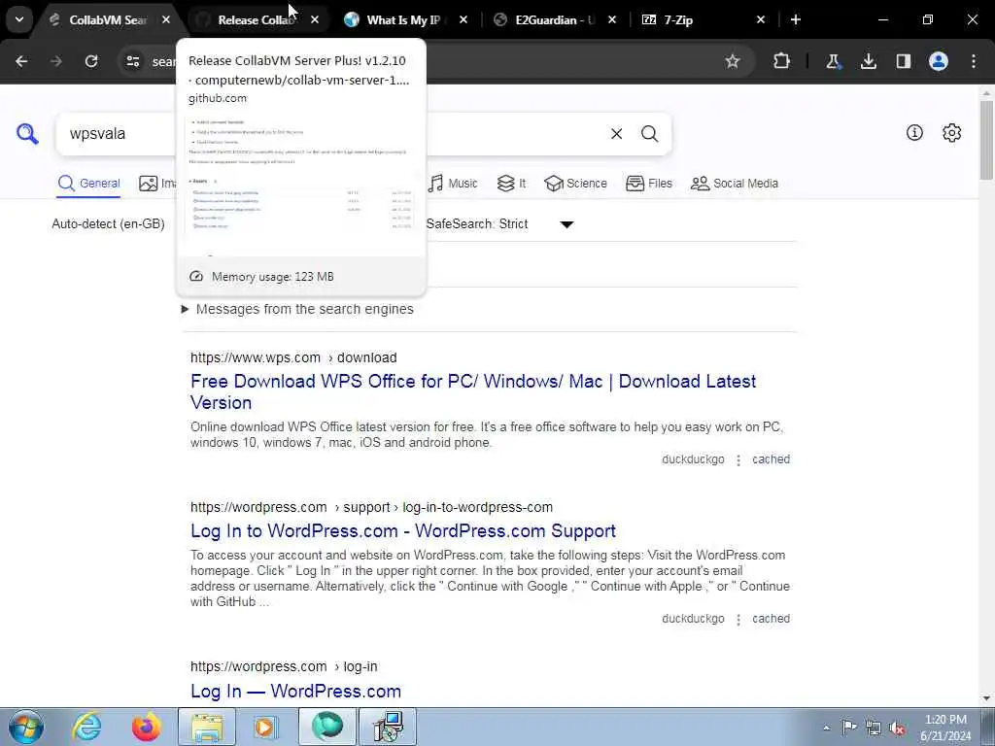
Task: Open the Auto-detect (en-GB) language dropdown
Action: [109, 224]
